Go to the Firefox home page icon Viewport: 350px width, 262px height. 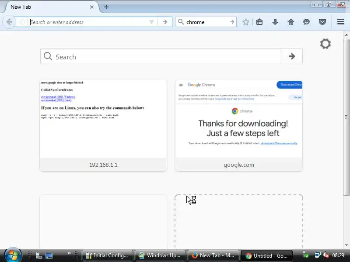pyautogui.click(x=290, y=22)
